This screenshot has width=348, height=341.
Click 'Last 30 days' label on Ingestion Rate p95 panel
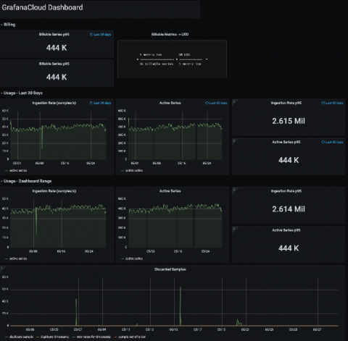click(x=334, y=103)
